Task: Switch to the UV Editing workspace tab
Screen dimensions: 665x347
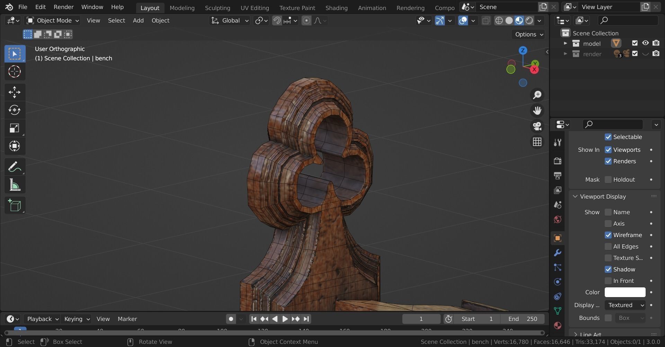Action: pyautogui.click(x=255, y=8)
